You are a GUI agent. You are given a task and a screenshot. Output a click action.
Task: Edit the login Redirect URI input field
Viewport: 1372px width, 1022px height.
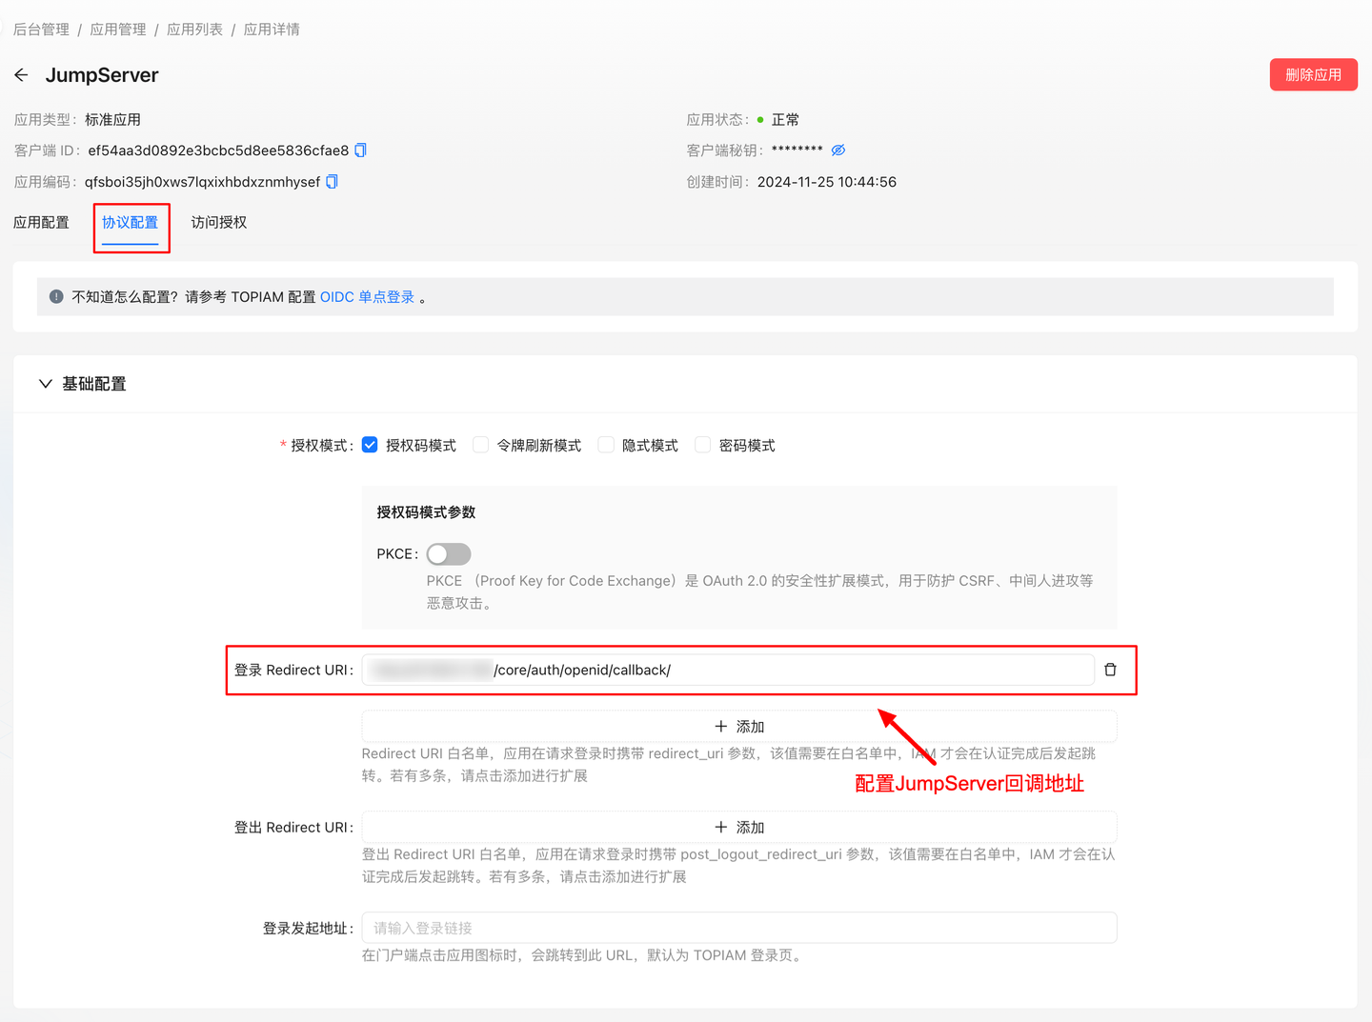click(x=728, y=670)
